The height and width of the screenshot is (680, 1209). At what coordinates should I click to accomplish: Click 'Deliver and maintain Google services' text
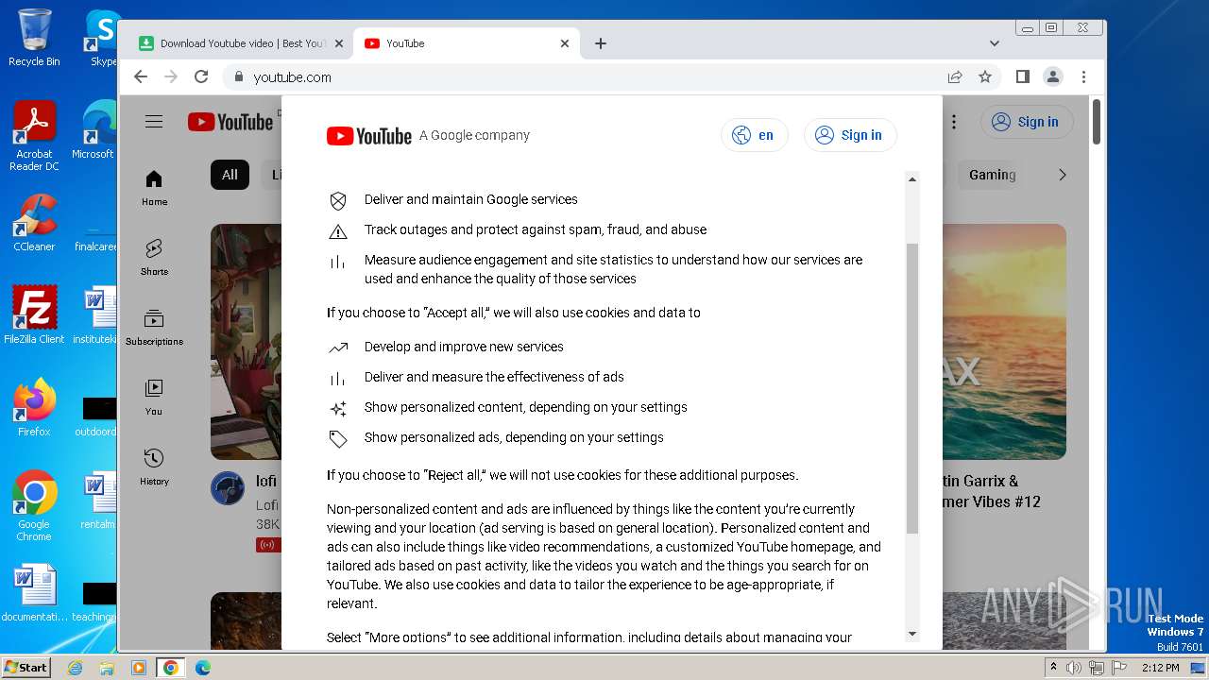click(470, 199)
